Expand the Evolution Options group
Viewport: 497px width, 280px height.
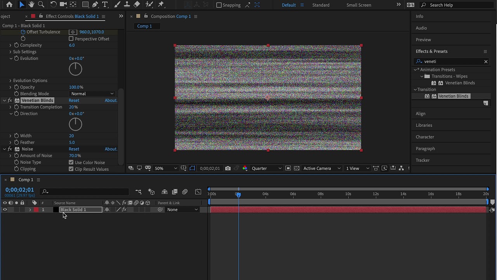tap(10, 80)
